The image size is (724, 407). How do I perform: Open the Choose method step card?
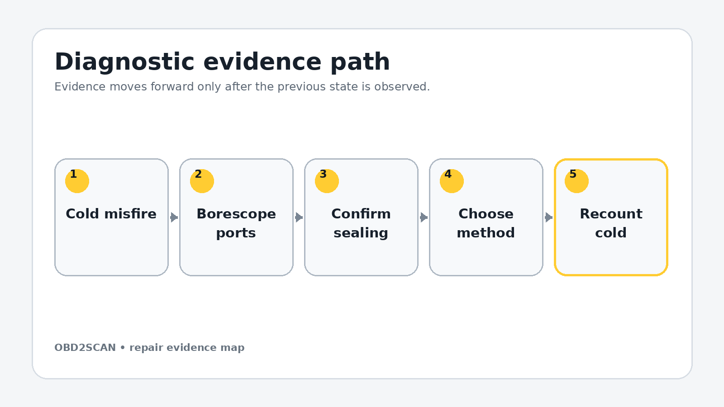coord(486,217)
